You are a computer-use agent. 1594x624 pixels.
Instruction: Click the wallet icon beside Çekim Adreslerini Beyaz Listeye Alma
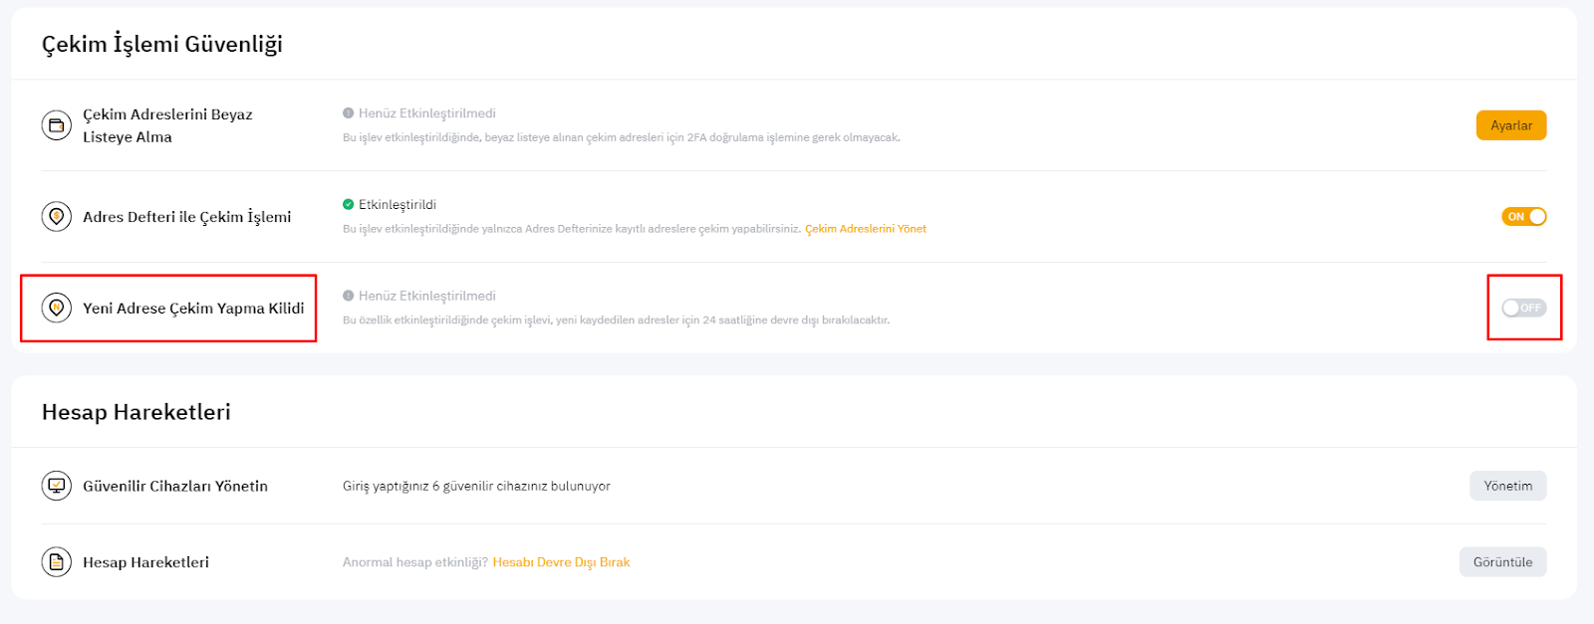(57, 125)
